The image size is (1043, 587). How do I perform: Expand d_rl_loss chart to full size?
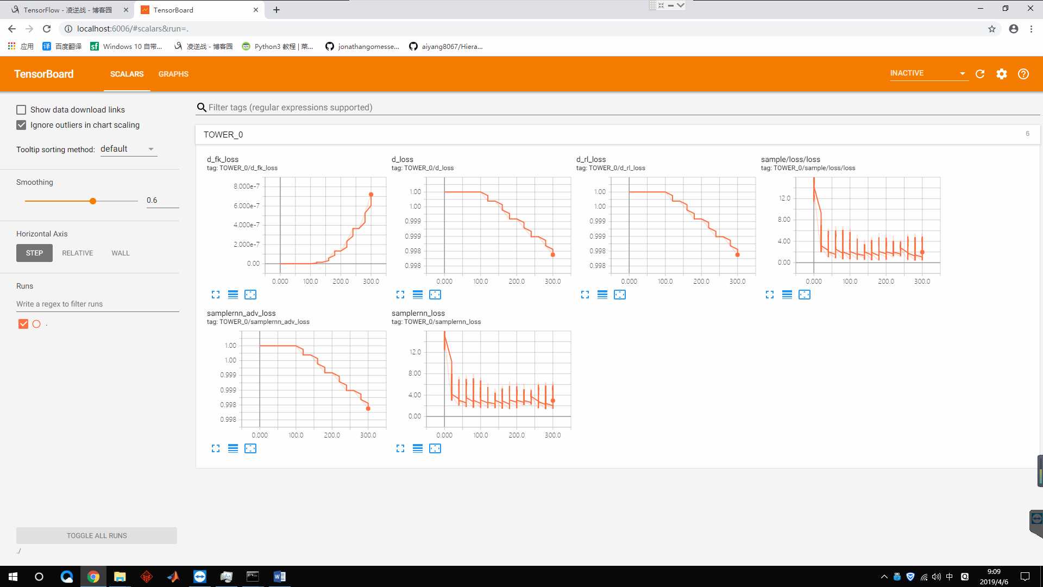(585, 295)
